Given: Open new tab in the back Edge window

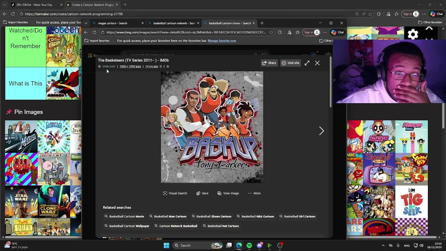Looking at the screenshot, I should 125,5.
